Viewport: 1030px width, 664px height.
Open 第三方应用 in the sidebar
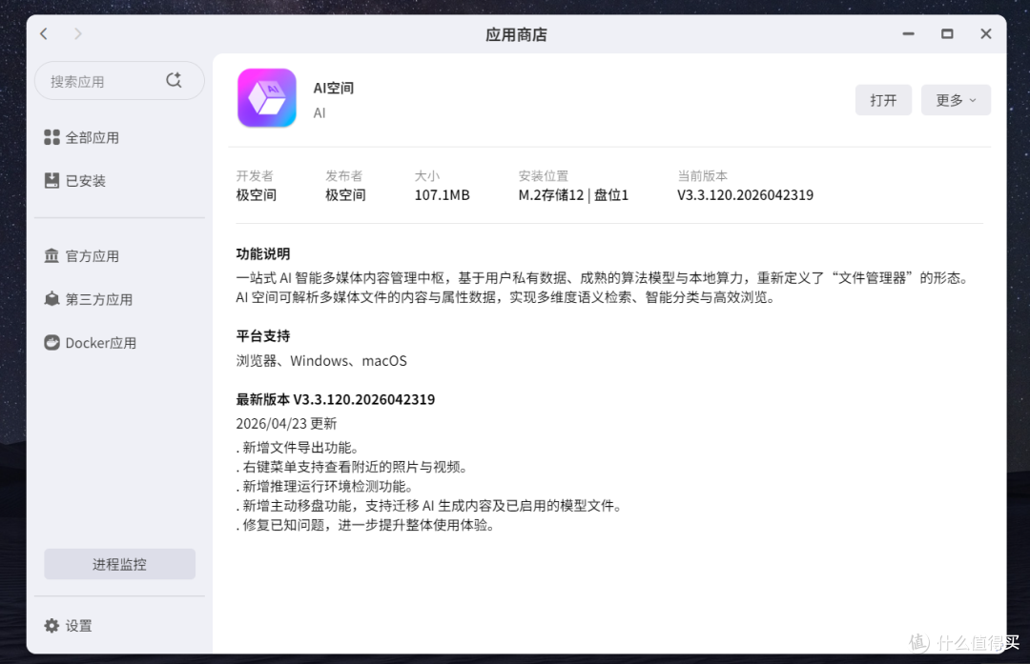click(89, 299)
